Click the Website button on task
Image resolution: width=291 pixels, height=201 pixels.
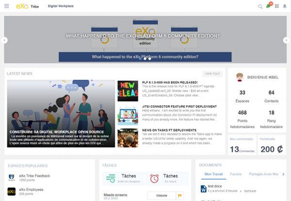[162, 196]
